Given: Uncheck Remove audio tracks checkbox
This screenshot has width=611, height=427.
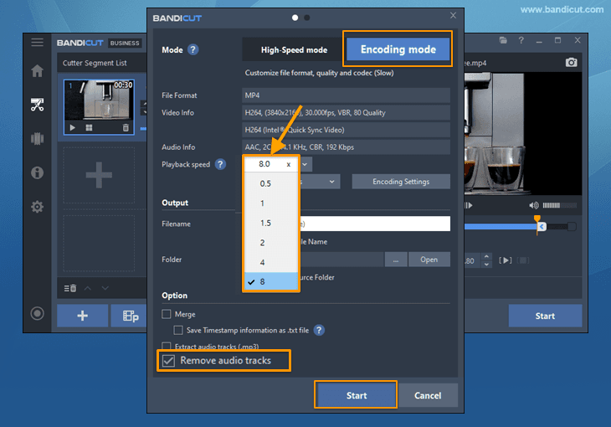Looking at the screenshot, I should click(169, 361).
